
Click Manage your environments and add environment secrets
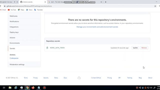pyautogui.click(x=97, y=27)
